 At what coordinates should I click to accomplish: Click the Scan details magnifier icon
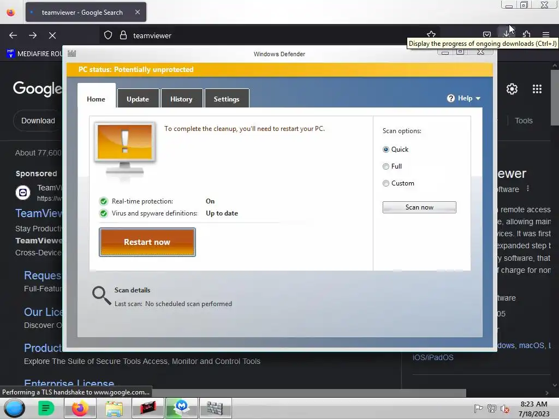click(x=101, y=296)
